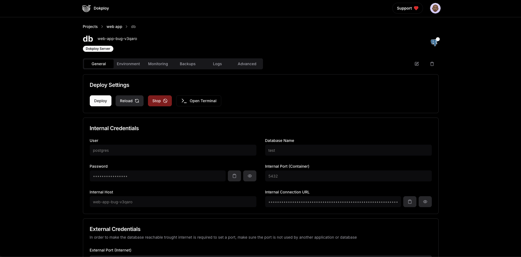This screenshot has height=257, width=521.
Task: Copy the Internal Connection URL
Action: click(410, 202)
